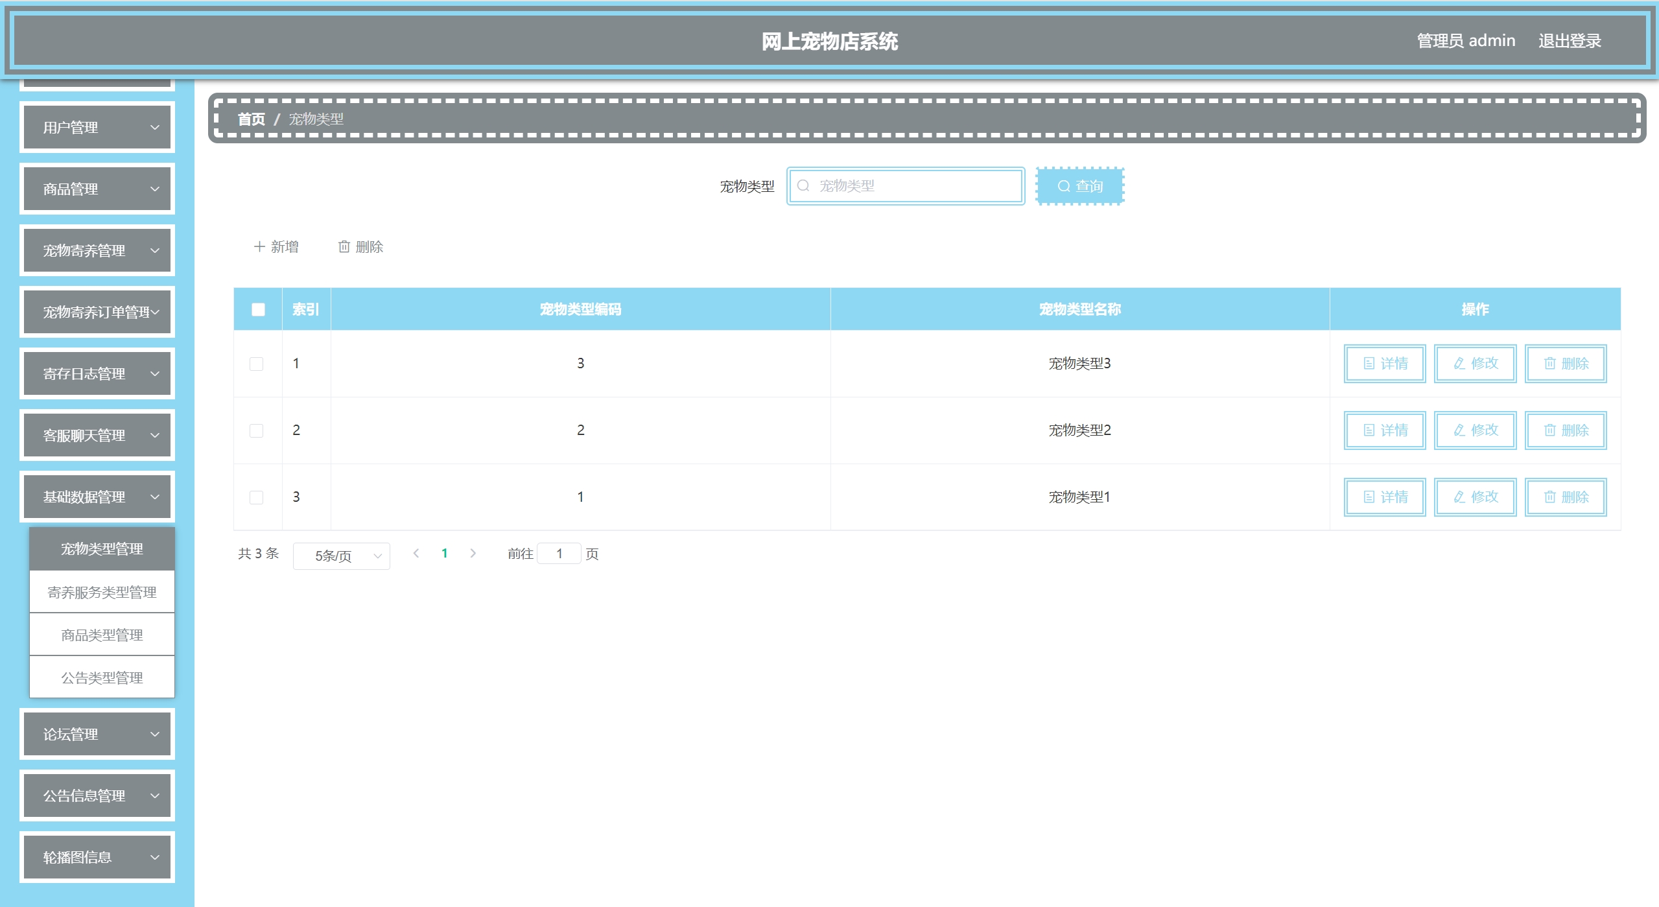
Task: Toggle the select-all checkbox in the table header
Action: (258, 309)
